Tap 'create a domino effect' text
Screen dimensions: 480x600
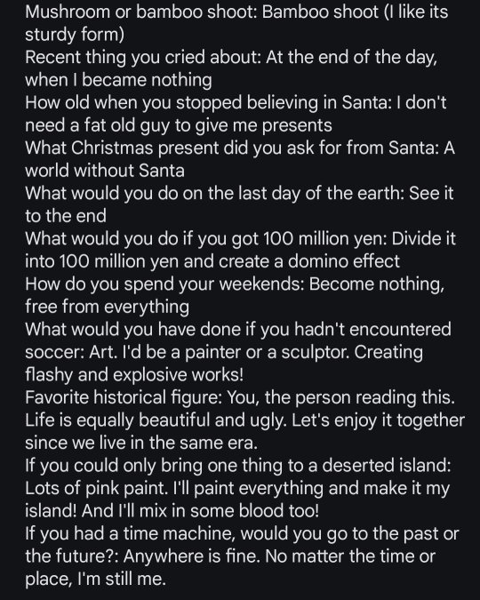coord(212,261)
